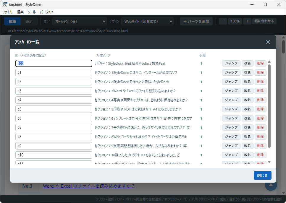Jump to anchor q4
This screenshot has width=286, height=203.
231,100
